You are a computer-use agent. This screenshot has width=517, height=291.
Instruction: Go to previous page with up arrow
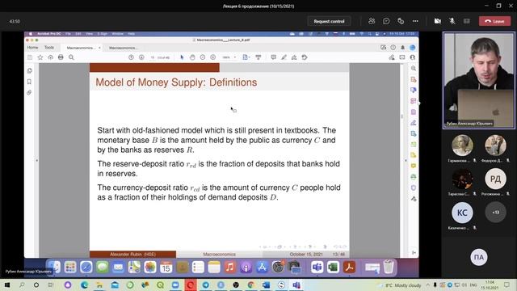click(131, 57)
